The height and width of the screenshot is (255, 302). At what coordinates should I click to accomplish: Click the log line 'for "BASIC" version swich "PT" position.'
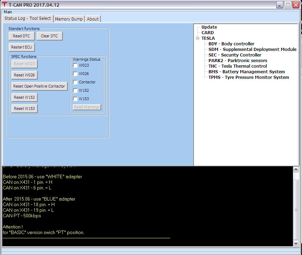coord(44,233)
